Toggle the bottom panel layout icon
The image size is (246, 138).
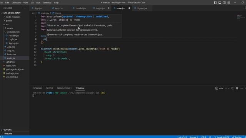[x=220, y=3]
